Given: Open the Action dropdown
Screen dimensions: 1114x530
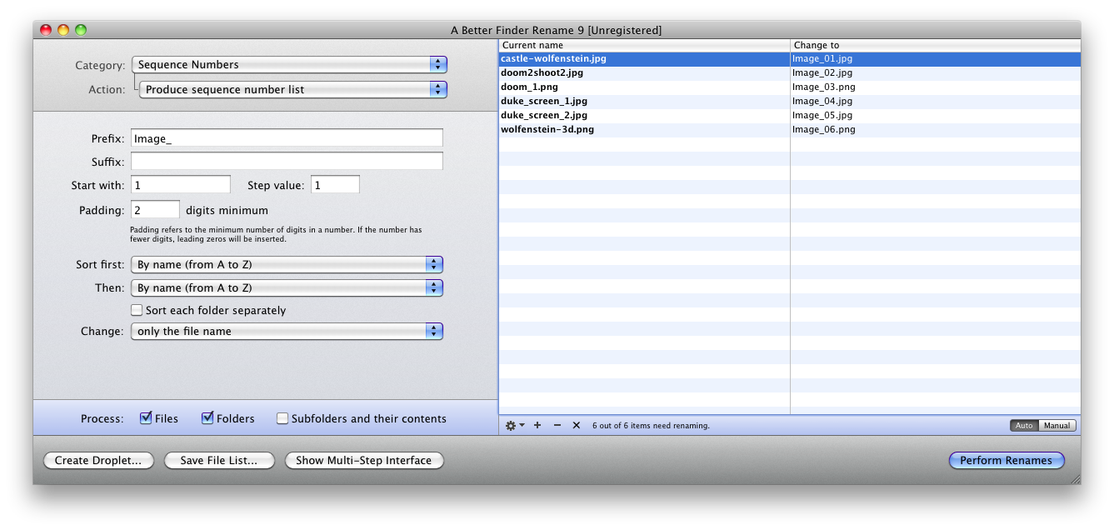Looking at the screenshot, I should click(293, 89).
